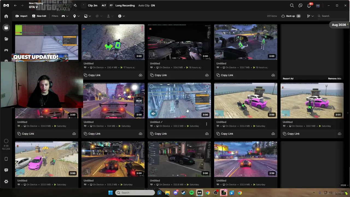Toggle Auto Clip ON setting
The width and height of the screenshot is (350, 197).
147,5
